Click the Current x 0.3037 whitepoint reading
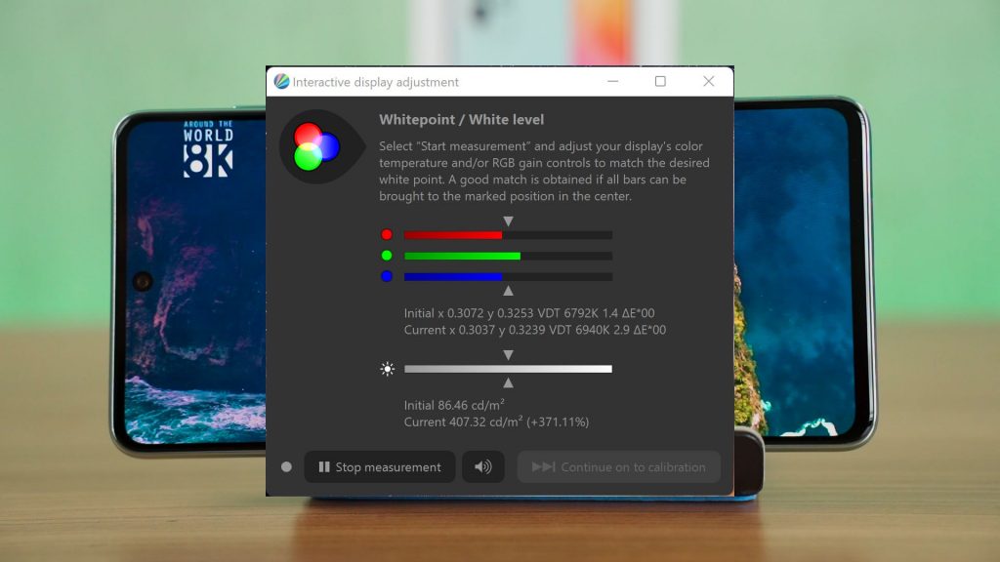 coord(535,330)
